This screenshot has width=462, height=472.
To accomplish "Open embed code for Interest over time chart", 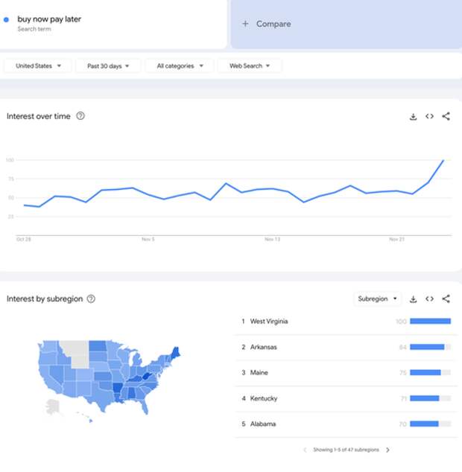I will (430, 117).
